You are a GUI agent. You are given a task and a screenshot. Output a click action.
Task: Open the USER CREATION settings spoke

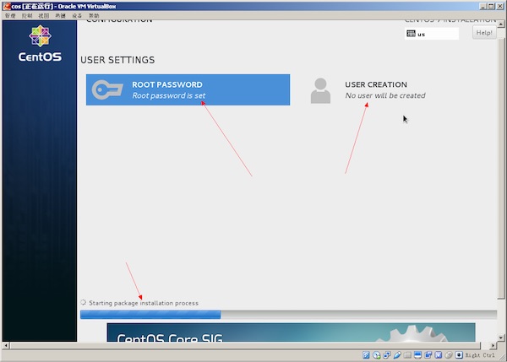[376, 89]
